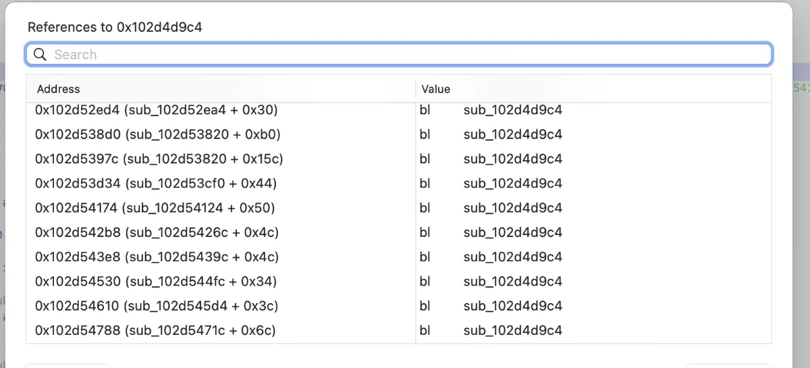
Task: Select reference 0x102d538d0 (sub_102d53820 + 0xb0)
Action: click(x=399, y=134)
